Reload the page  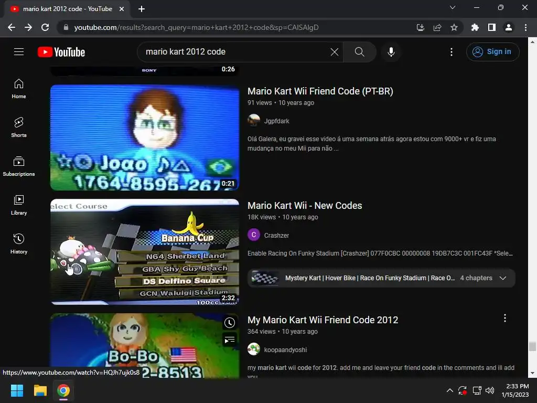click(45, 27)
